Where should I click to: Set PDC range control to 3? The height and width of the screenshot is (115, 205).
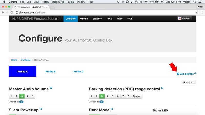coord(102,96)
